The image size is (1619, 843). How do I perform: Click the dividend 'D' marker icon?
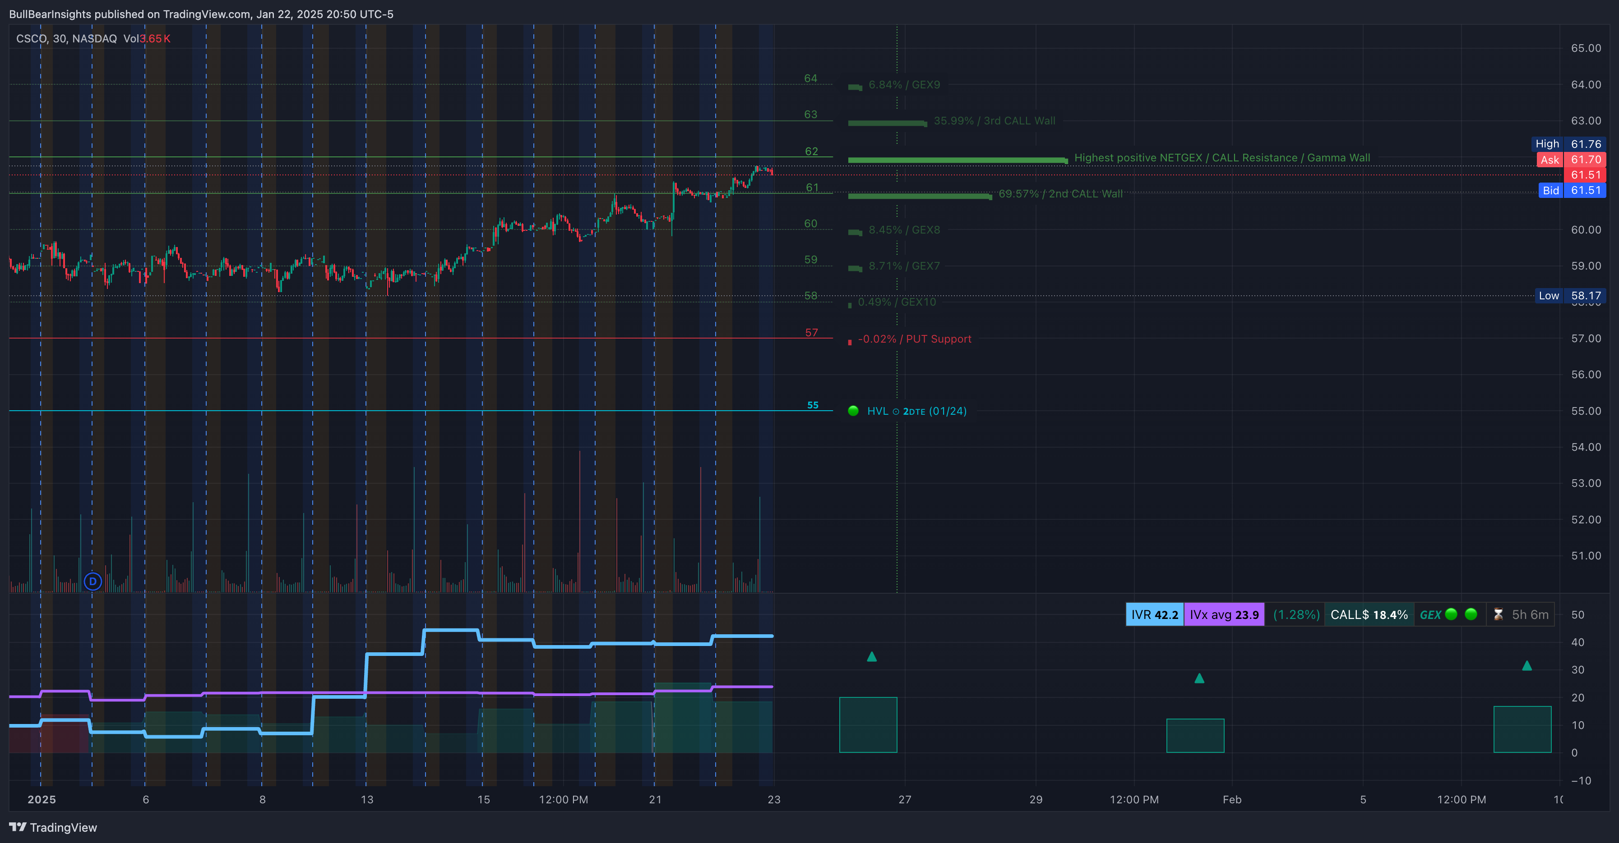[93, 581]
